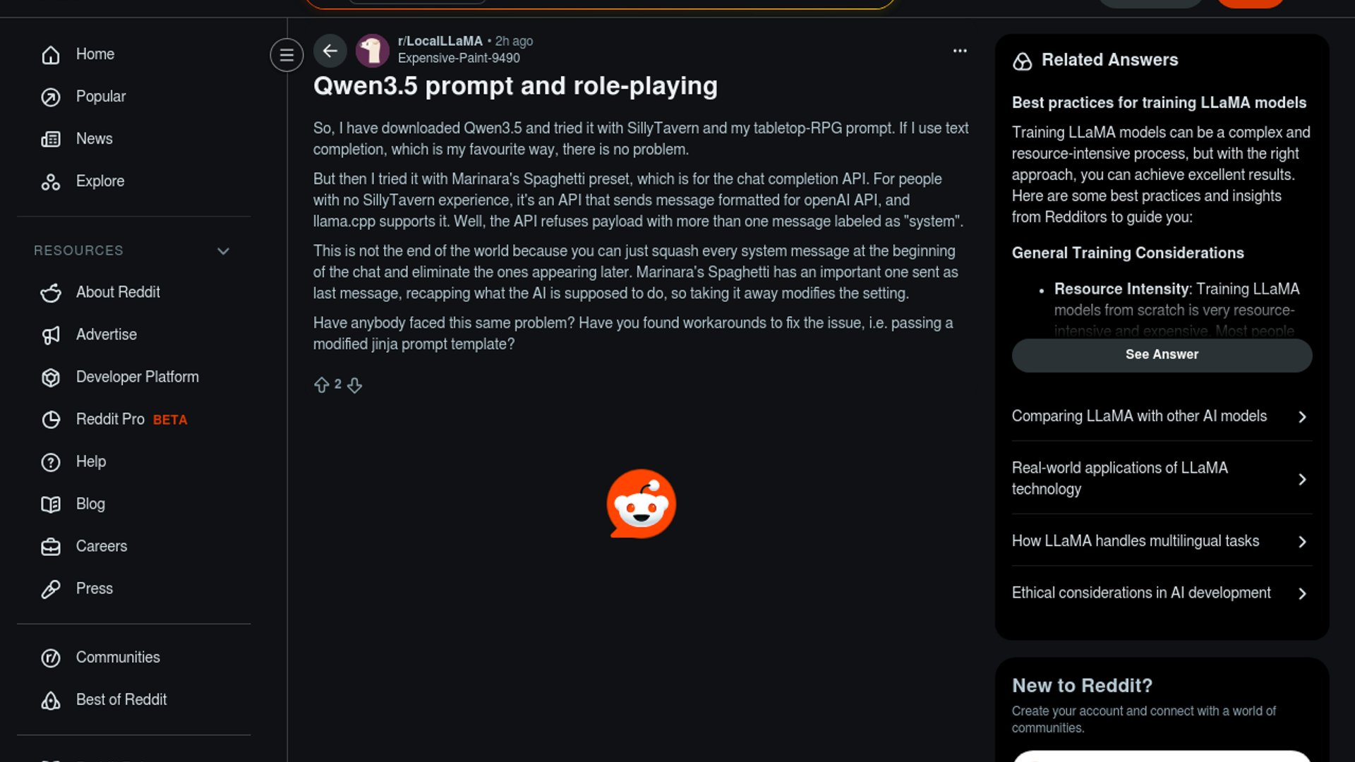Viewport: 1355px width, 762px height.
Task: Expand How LLaMA handles multilingual tasks
Action: tap(1162, 541)
